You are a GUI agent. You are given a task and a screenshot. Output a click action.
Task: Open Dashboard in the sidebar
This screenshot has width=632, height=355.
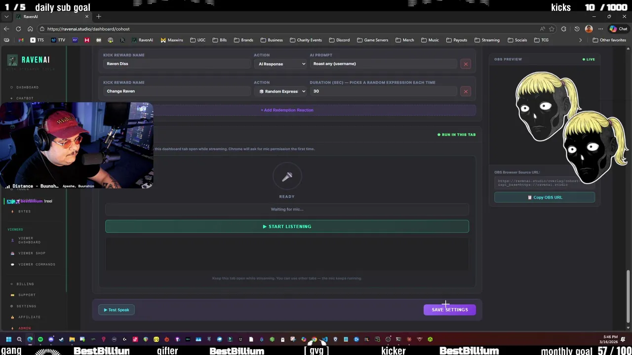click(x=27, y=87)
